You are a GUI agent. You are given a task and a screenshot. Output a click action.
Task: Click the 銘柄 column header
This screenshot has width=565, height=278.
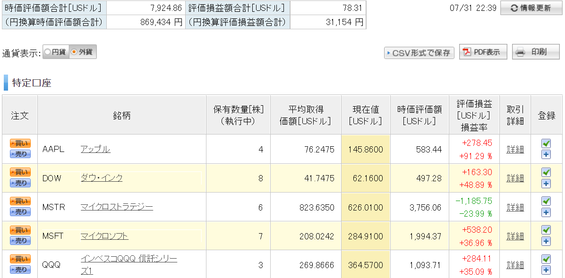122,115
